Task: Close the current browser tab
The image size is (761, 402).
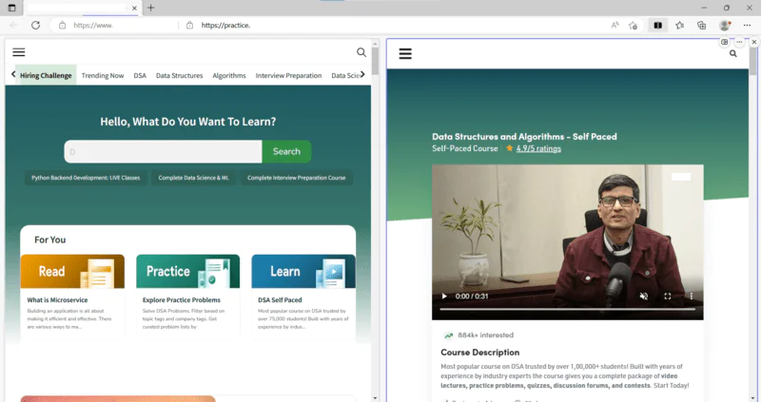Action: [x=134, y=9]
